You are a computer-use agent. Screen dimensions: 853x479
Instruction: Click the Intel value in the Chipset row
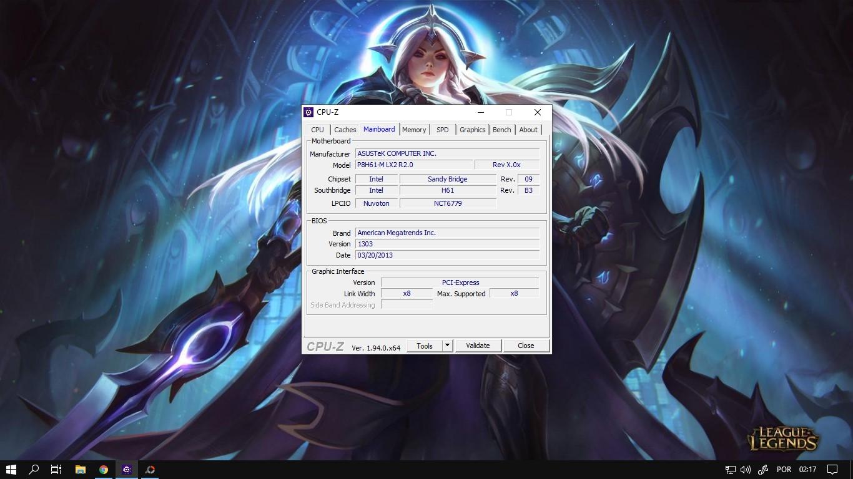pyautogui.click(x=376, y=179)
